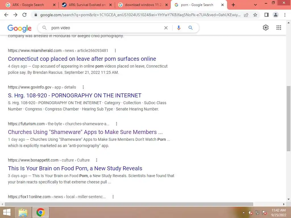This screenshot has height=218, width=291.
Task: Click the browser address bar URL
Action: 140,15
